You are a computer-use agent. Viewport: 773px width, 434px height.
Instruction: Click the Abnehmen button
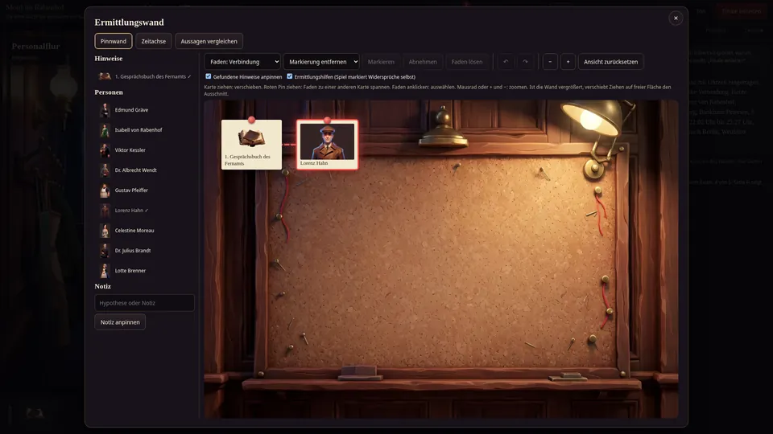(423, 62)
